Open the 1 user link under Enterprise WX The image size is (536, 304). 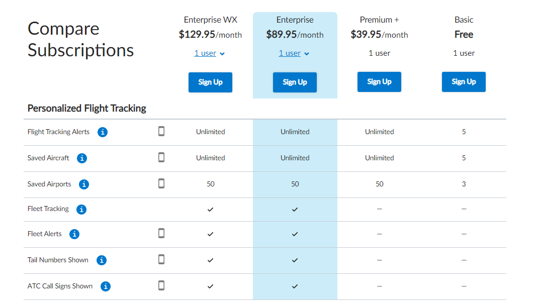(x=206, y=53)
